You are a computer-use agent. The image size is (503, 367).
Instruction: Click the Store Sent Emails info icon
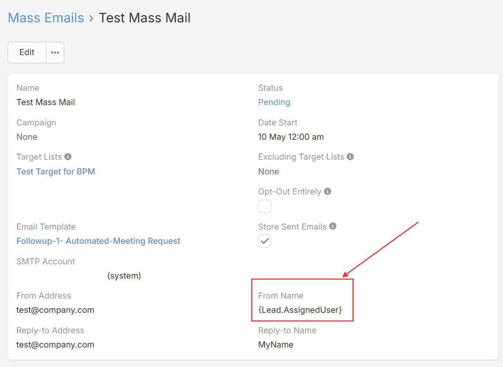333,226
